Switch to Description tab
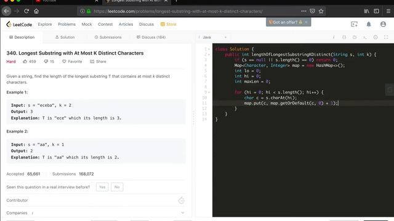The image size is (394, 221). click(22, 37)
